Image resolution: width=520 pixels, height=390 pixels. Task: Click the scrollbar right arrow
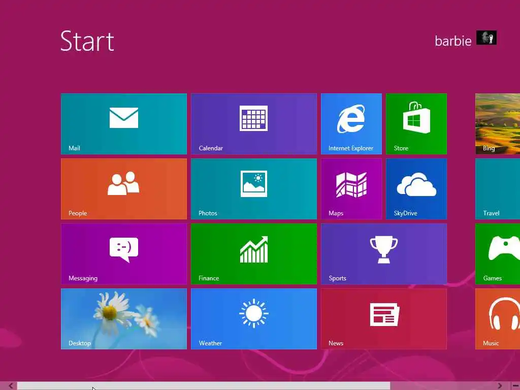pos(500,386)
